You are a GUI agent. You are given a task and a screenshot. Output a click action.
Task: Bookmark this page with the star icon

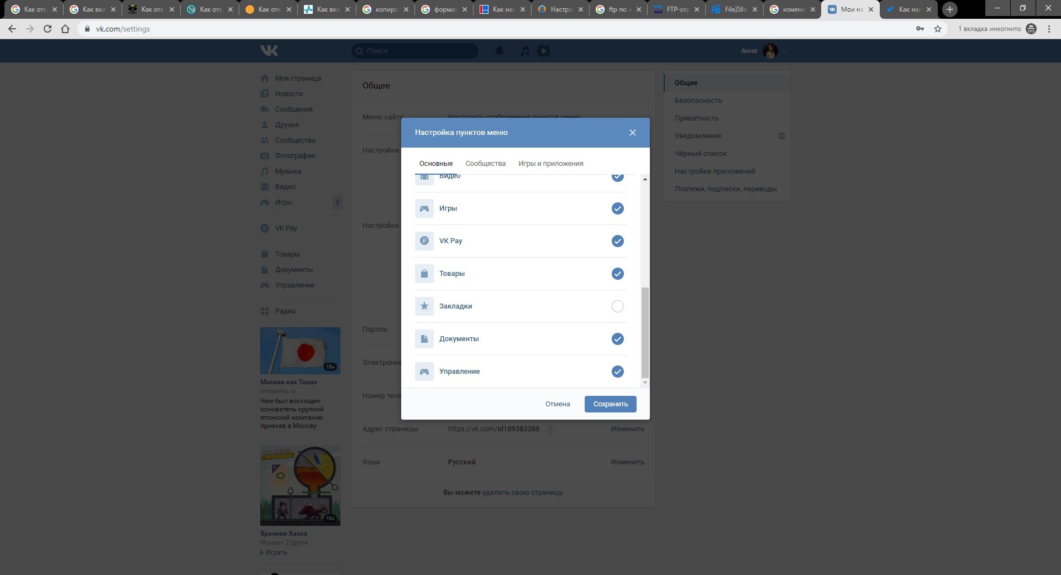pyautogui.click(x=938, y=29)
